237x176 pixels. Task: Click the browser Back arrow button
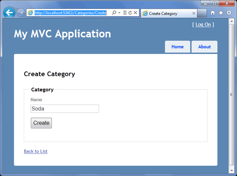click(9, 13)
